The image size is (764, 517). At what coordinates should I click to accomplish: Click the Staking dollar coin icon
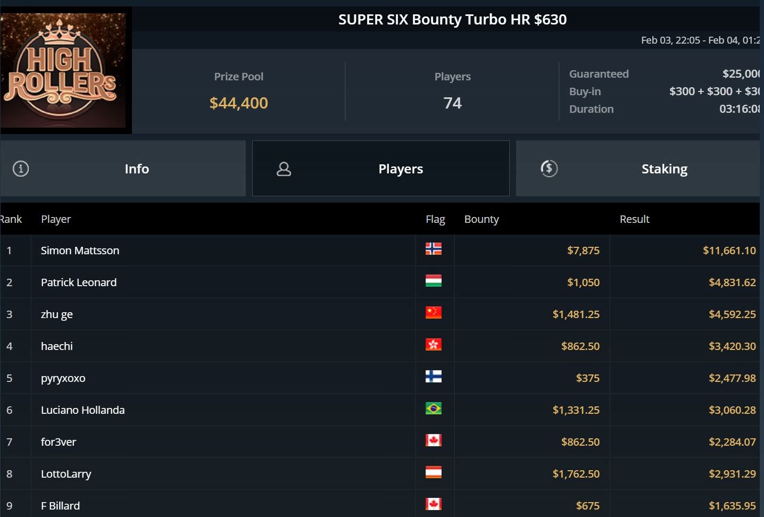pos(549,169)
